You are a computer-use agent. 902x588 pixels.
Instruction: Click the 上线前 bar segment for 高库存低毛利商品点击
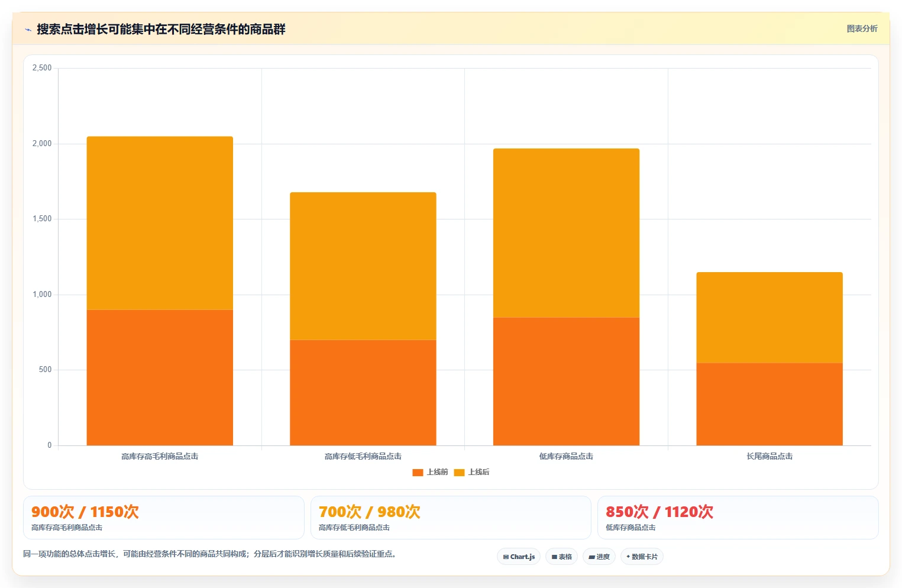363,393
